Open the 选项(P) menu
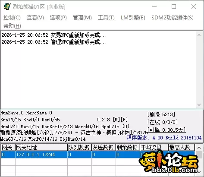 pyautogui.click(x=58, y=18)
